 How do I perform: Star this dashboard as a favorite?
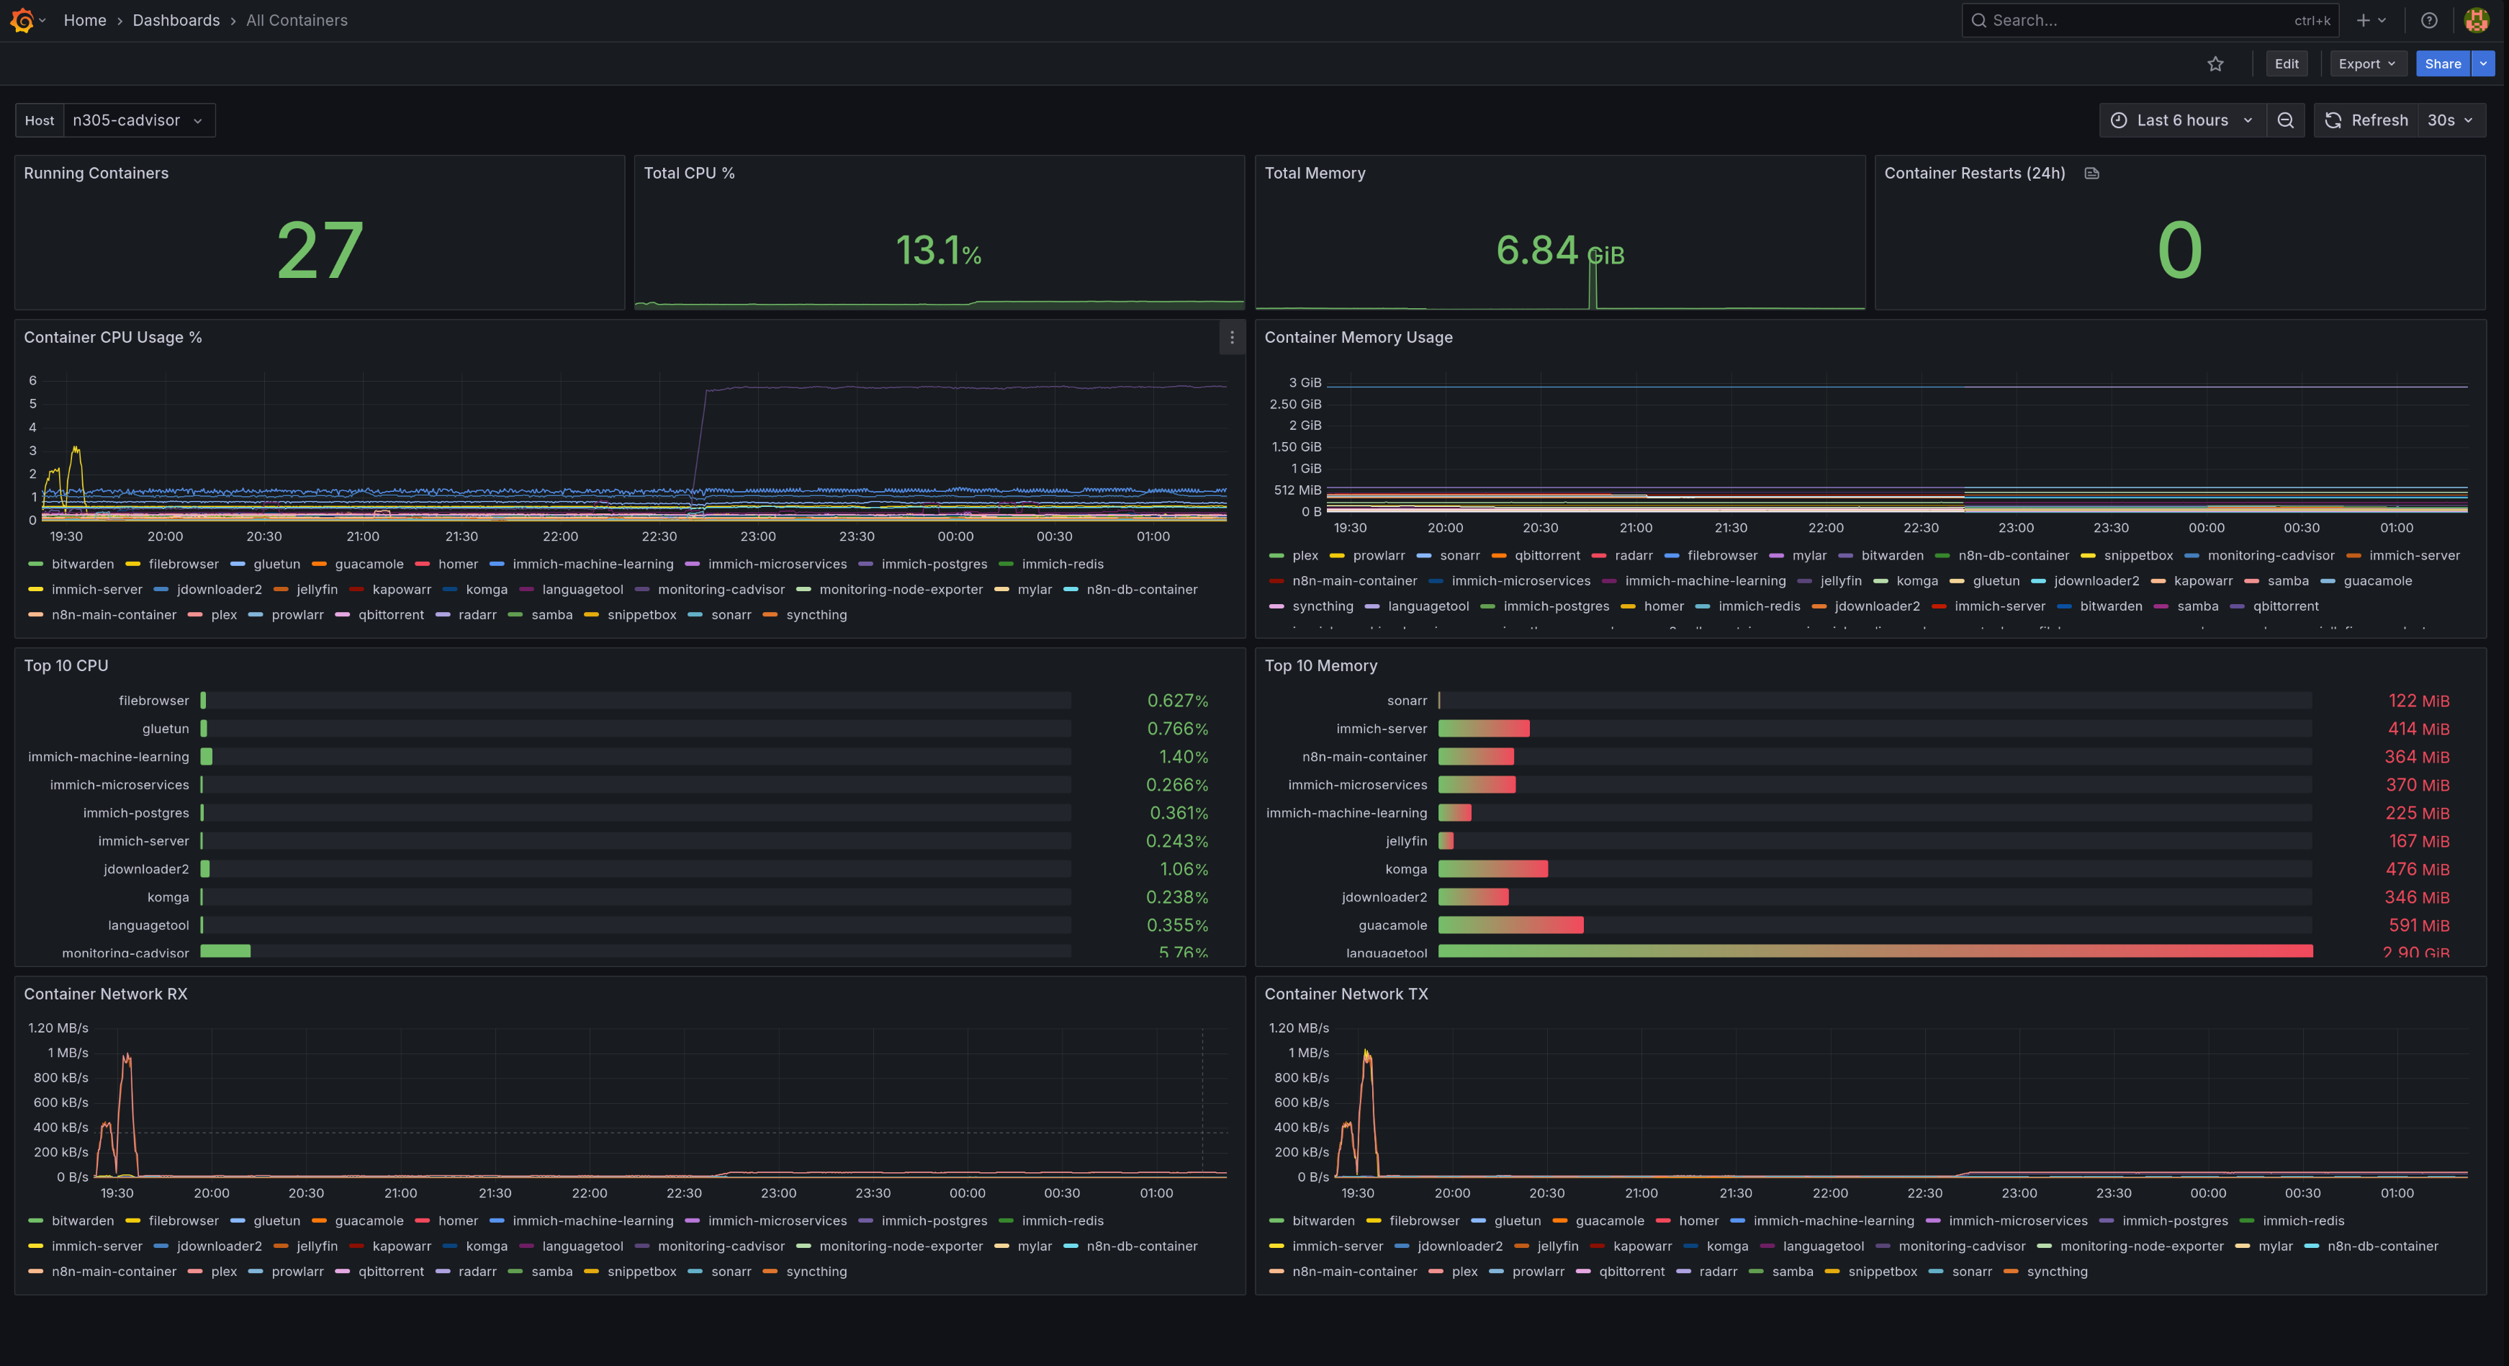pos(2216,63)
